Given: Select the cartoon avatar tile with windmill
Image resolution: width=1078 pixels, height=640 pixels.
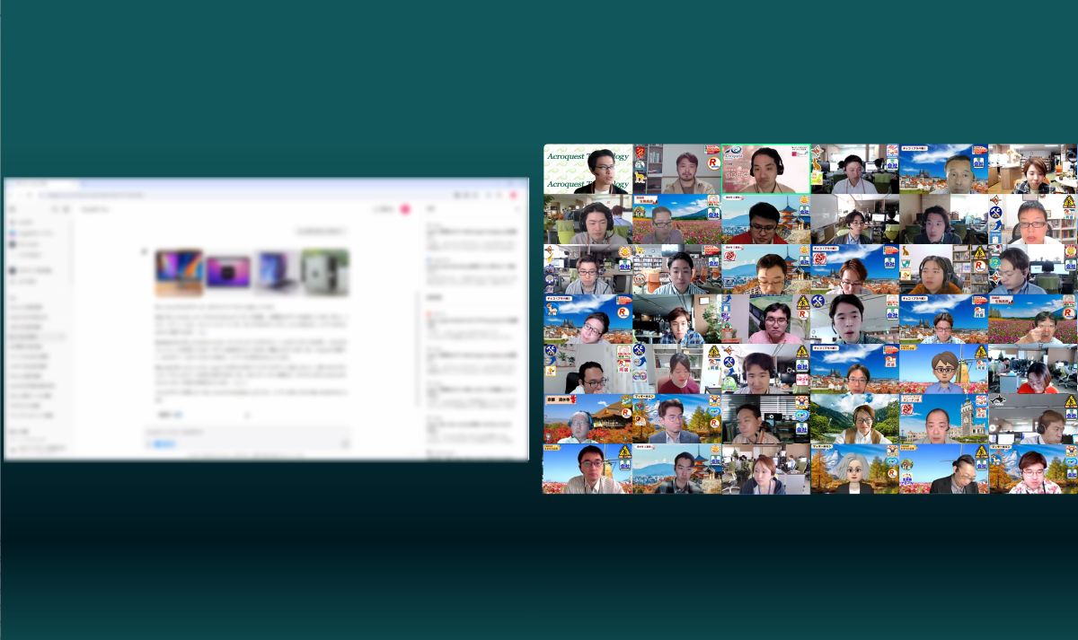Looking at the screenshot, I should tap(942, 369).
